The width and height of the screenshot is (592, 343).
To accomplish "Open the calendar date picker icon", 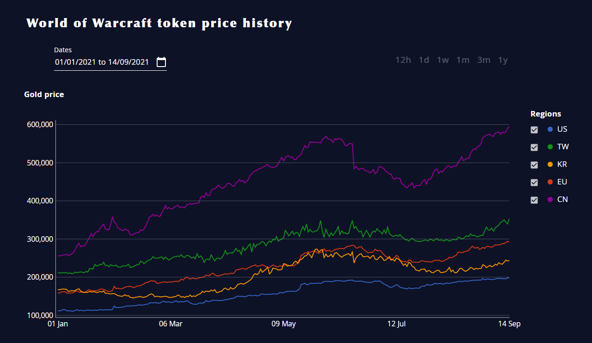I will (x=161, y=62).
